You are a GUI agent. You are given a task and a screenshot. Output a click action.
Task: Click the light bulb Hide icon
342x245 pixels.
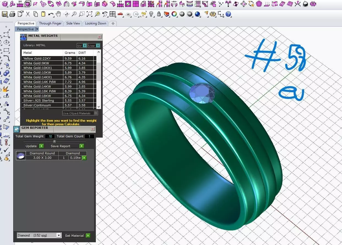coord(151,14)
